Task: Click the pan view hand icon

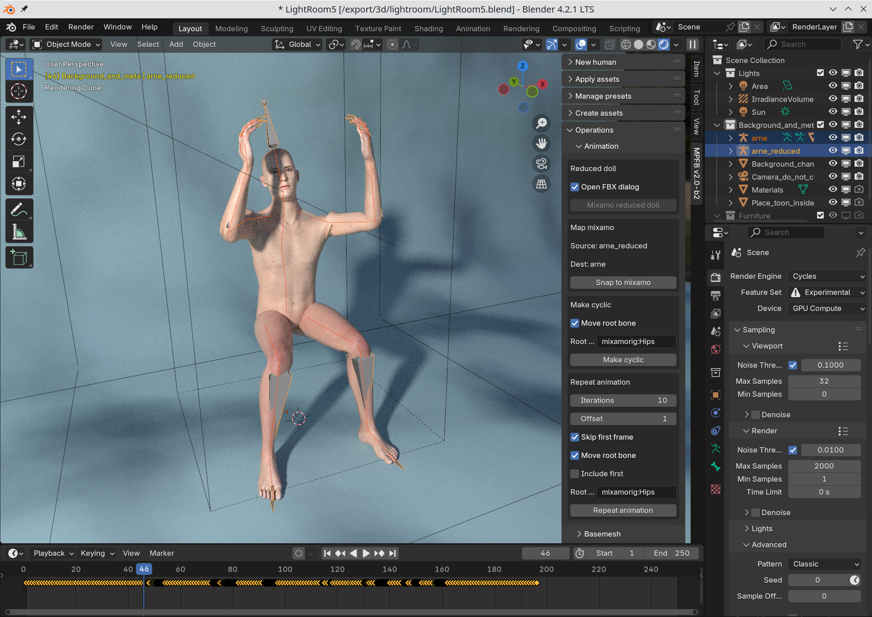Action: tap(542, 143)
